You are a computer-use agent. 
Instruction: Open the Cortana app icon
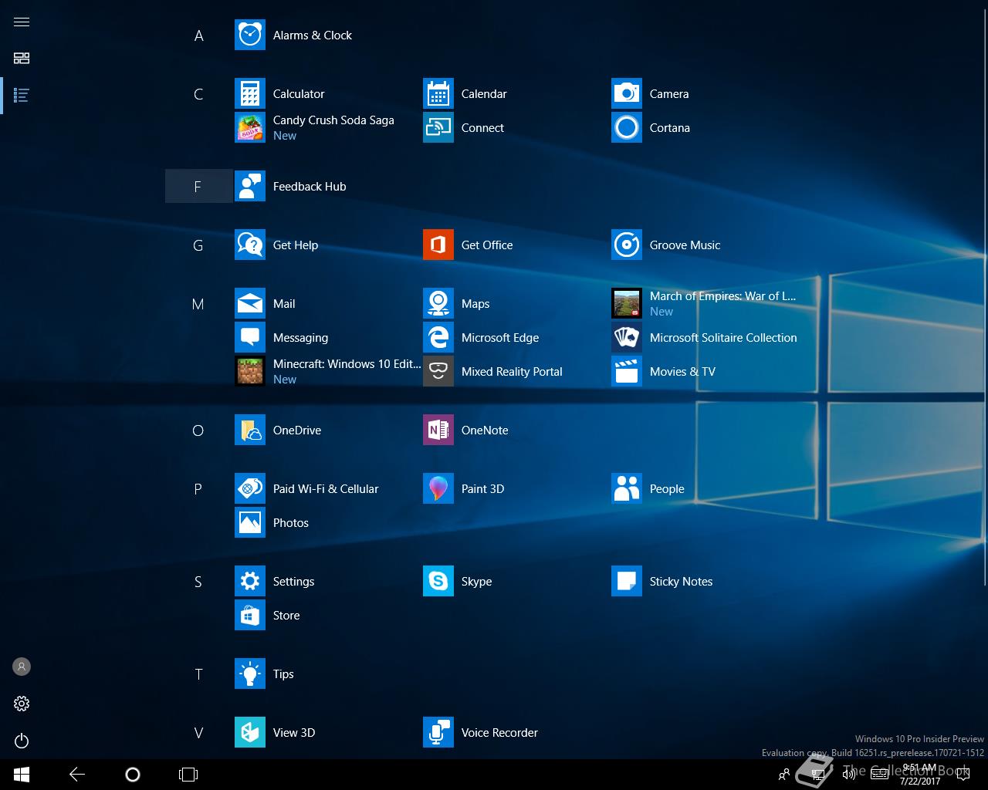click(x=627, y=128)
